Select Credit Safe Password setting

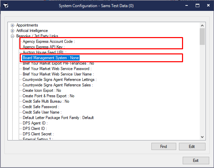pos(41,107)
